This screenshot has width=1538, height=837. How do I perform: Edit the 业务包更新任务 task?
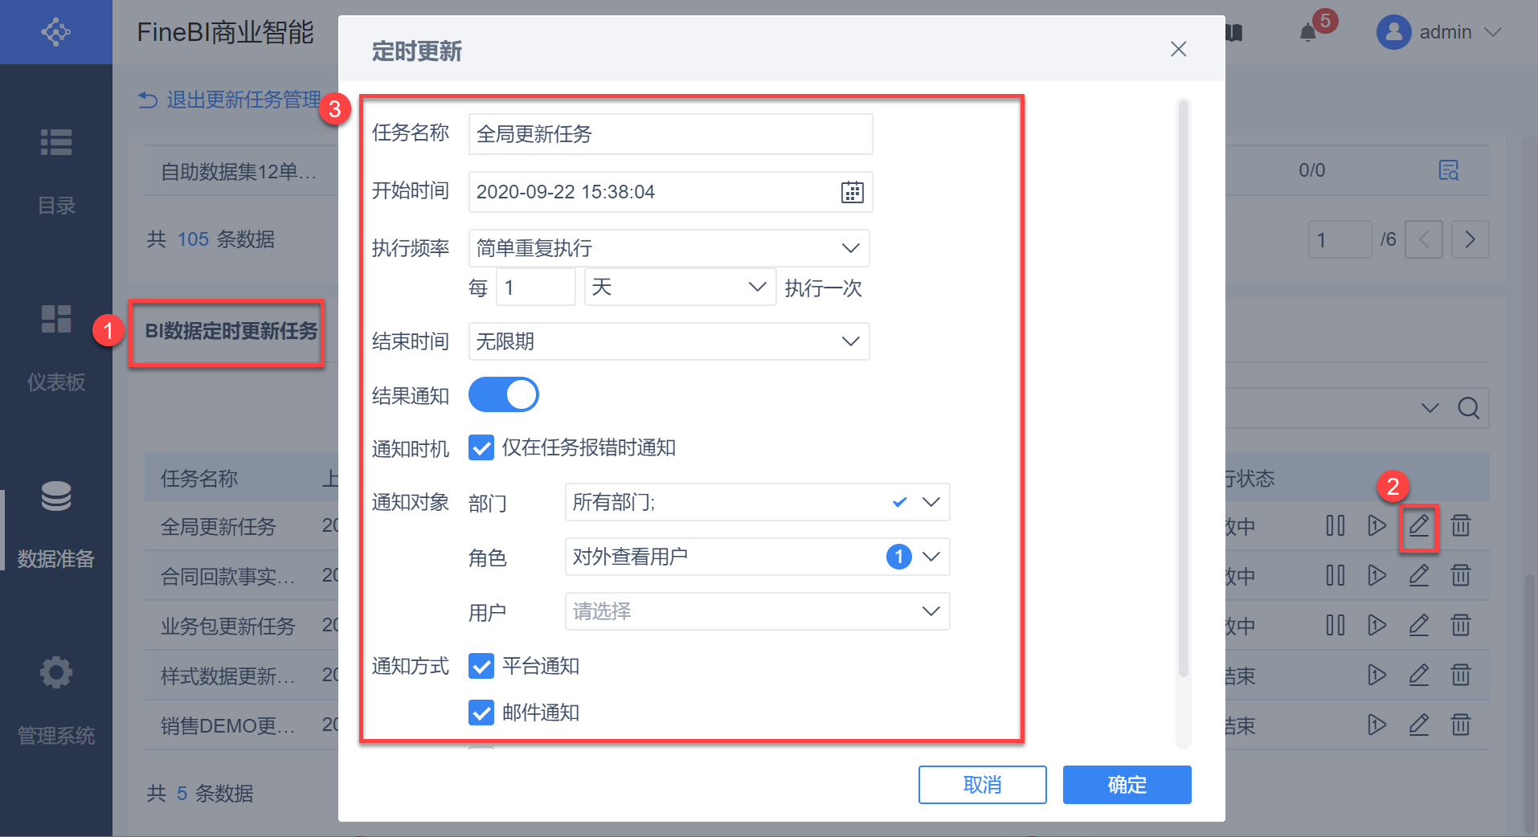coord(1419,626)
